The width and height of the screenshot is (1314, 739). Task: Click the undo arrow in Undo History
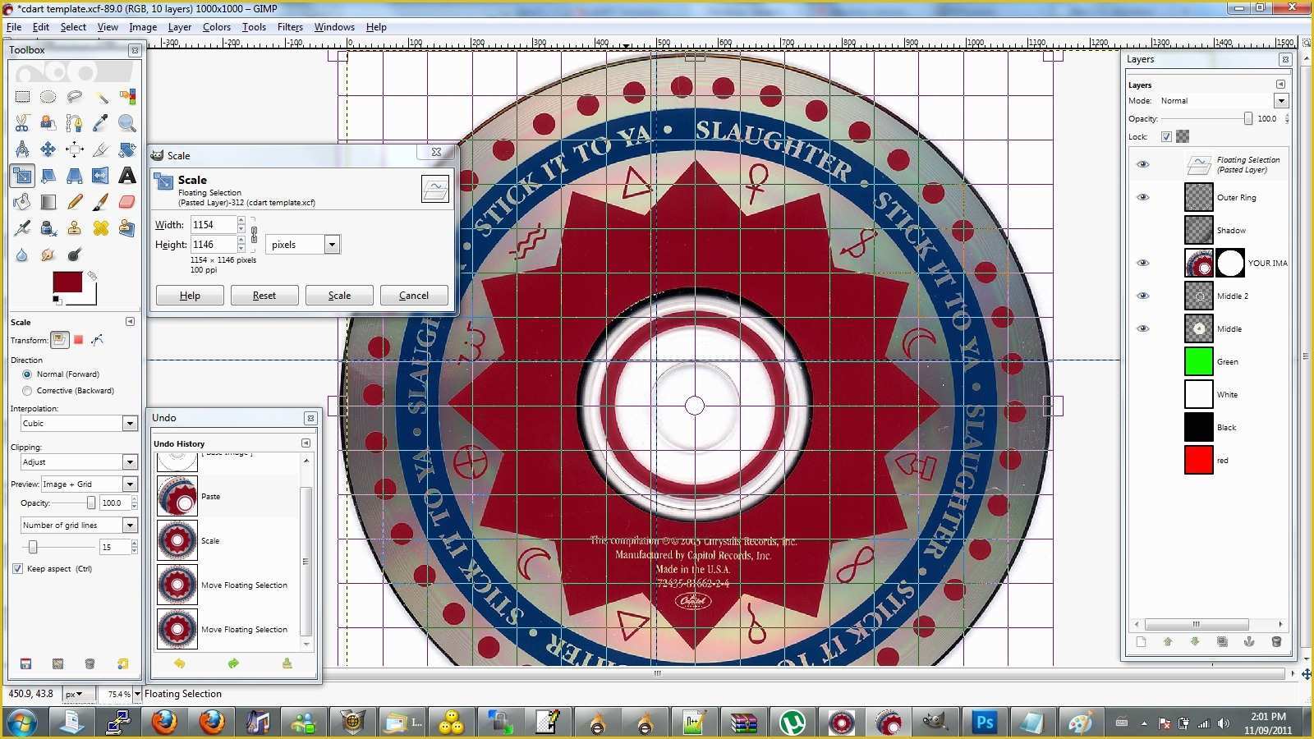pyautogui.click(x=179, y=663)
